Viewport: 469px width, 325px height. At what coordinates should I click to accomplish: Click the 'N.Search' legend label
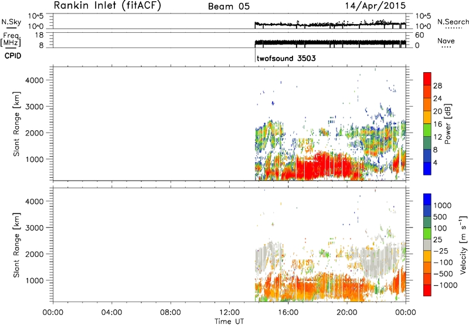pyautogui.click(x=453, y=22)
